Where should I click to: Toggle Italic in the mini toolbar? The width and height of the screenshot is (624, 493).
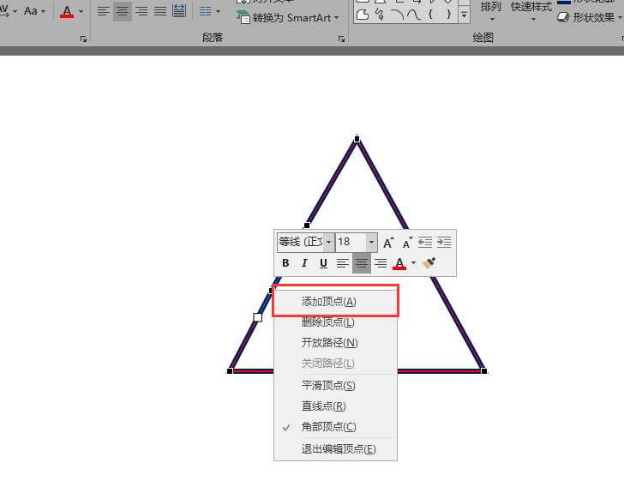(x=304, y=263)
